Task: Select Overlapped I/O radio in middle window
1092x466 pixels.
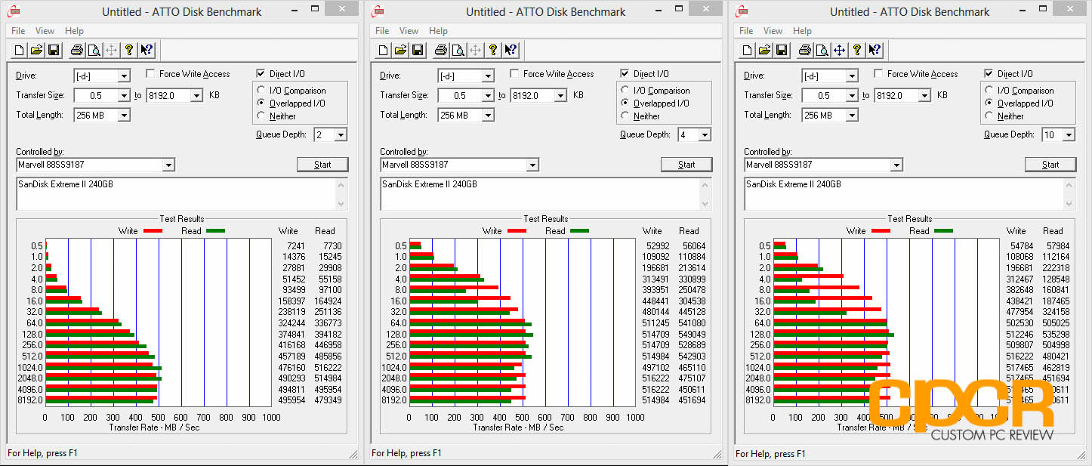Action: pos(626,103)
